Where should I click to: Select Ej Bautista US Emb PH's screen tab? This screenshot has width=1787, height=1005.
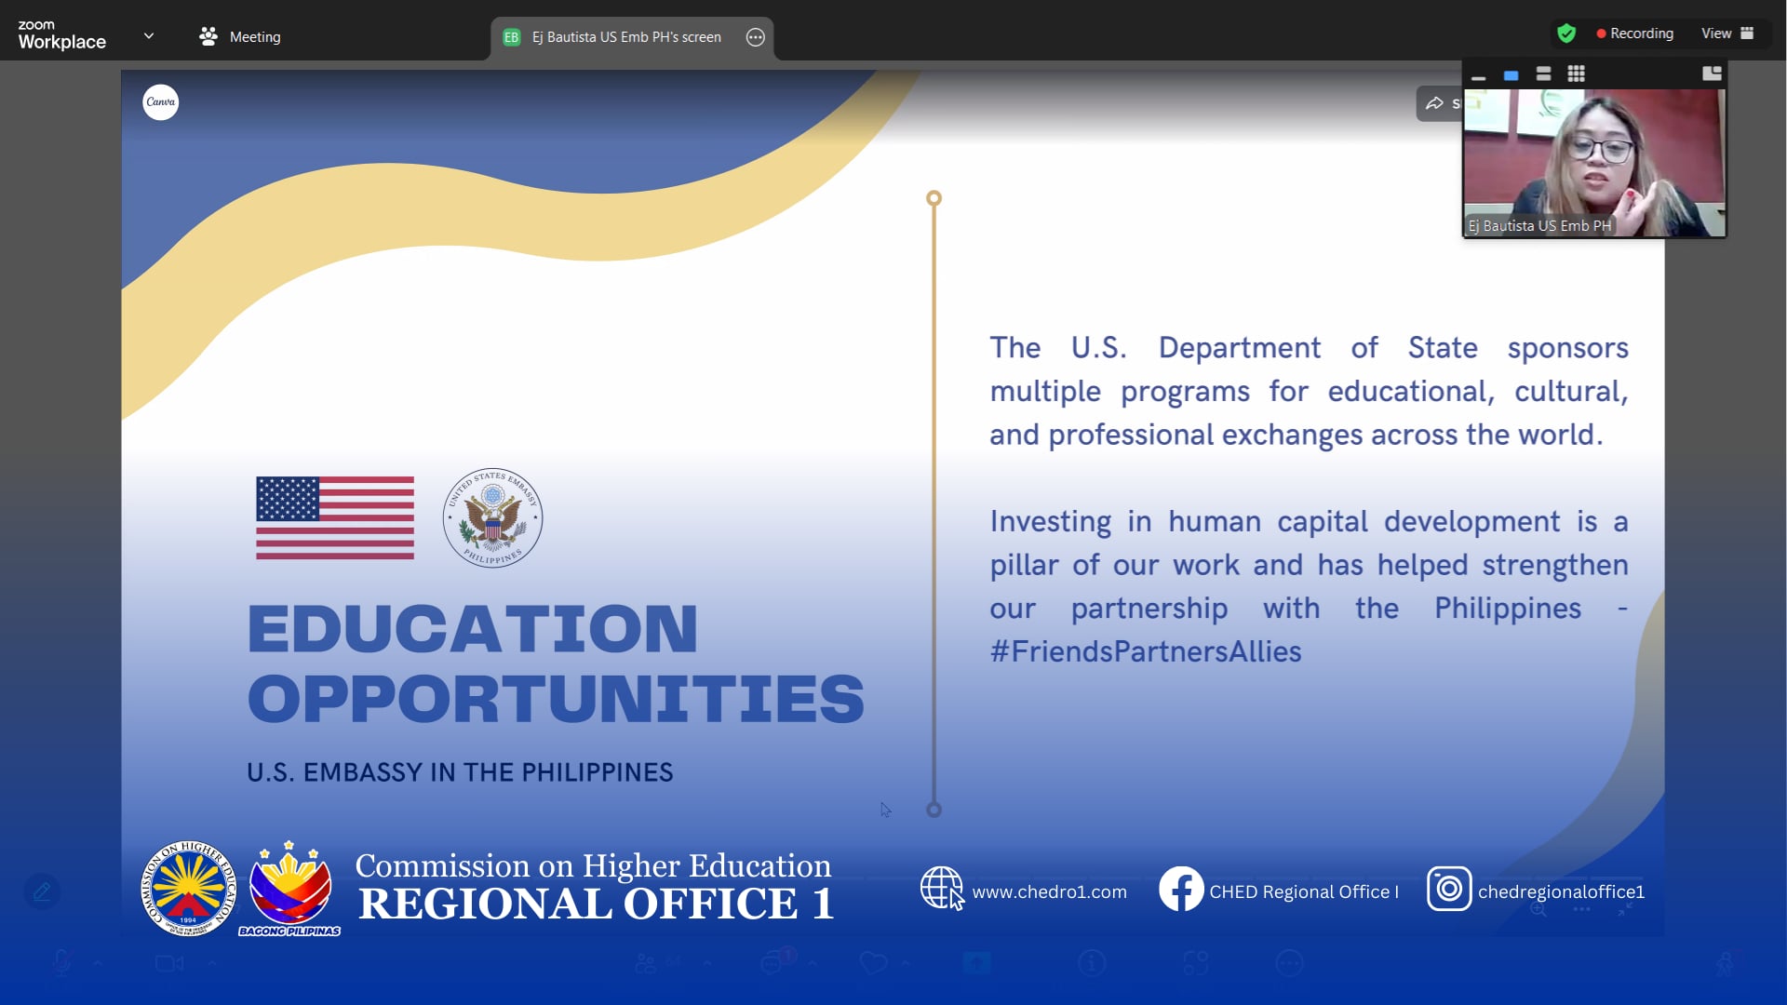pyautogui.click(x=632, y=37)
